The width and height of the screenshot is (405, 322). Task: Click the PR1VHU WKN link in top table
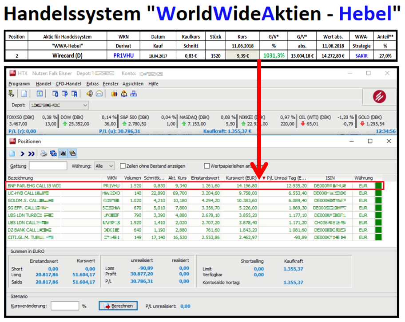pos(123,55)
